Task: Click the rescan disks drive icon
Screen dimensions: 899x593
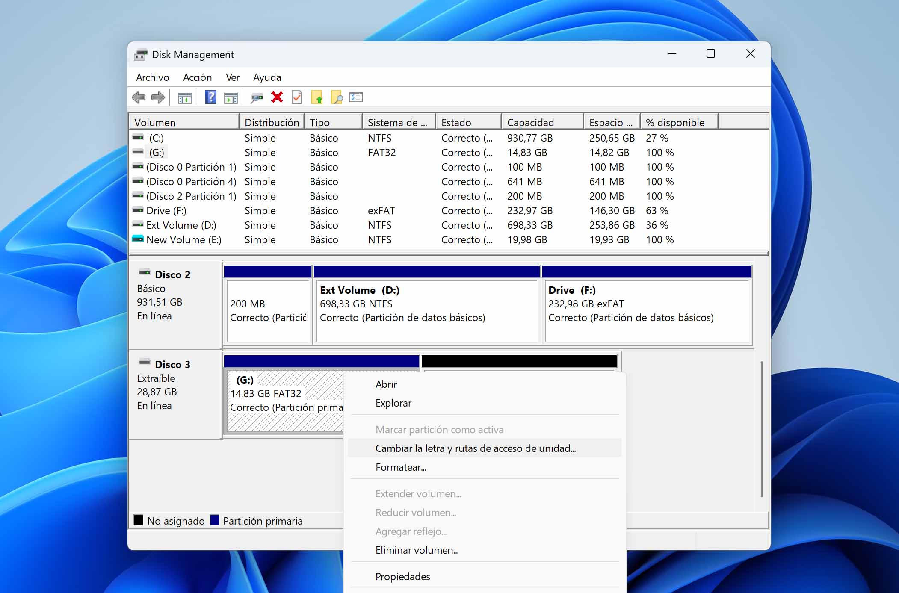Action: [257, 98]
